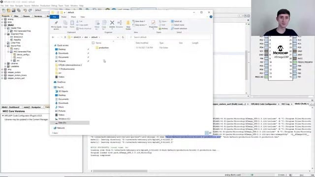Screen dimensions: 315x177
Task: Toggle pin PD5 on the chip package view
Action: click(x=266, y=66)
